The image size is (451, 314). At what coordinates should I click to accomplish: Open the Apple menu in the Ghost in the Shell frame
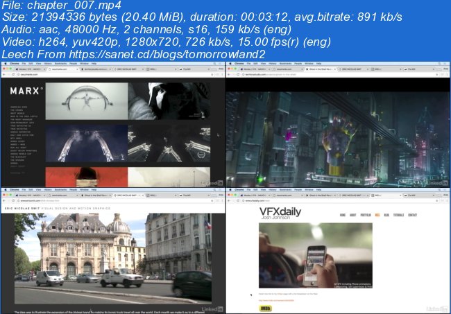(230, 64)
